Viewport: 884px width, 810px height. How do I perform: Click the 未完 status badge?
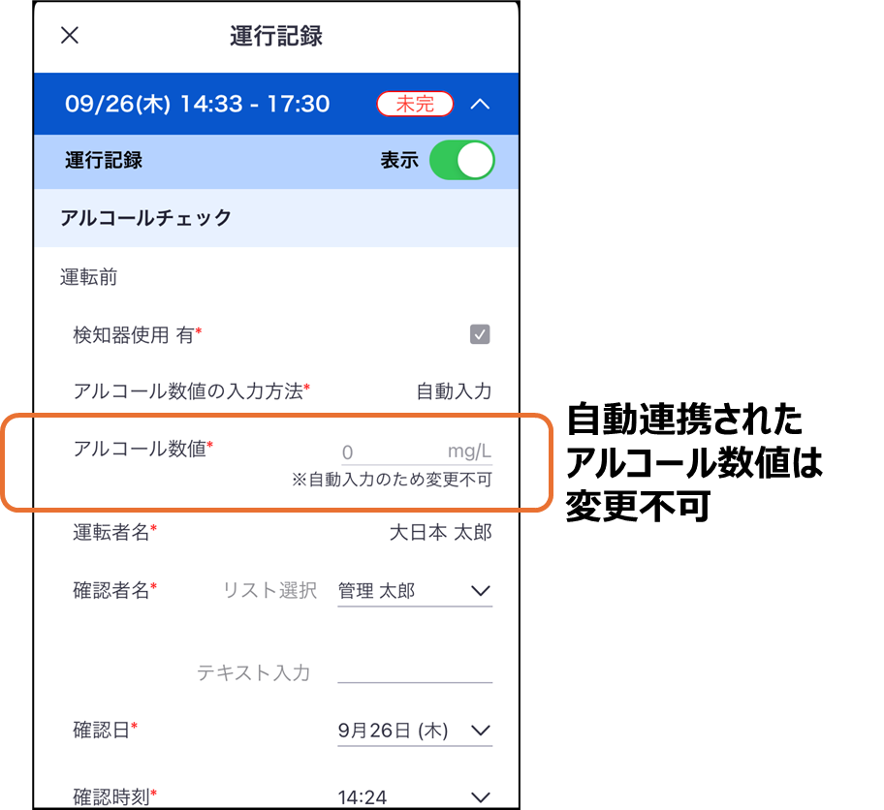click(x=415, y=104)
